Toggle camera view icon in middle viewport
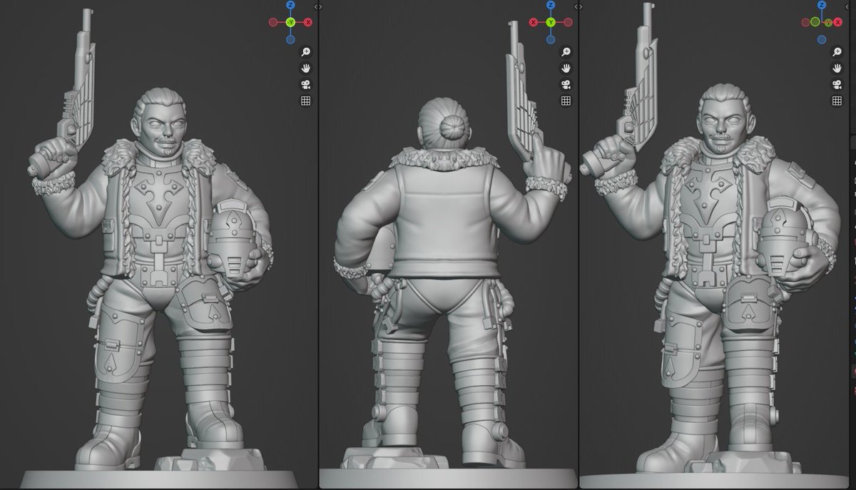 click(x=566, y=85)
